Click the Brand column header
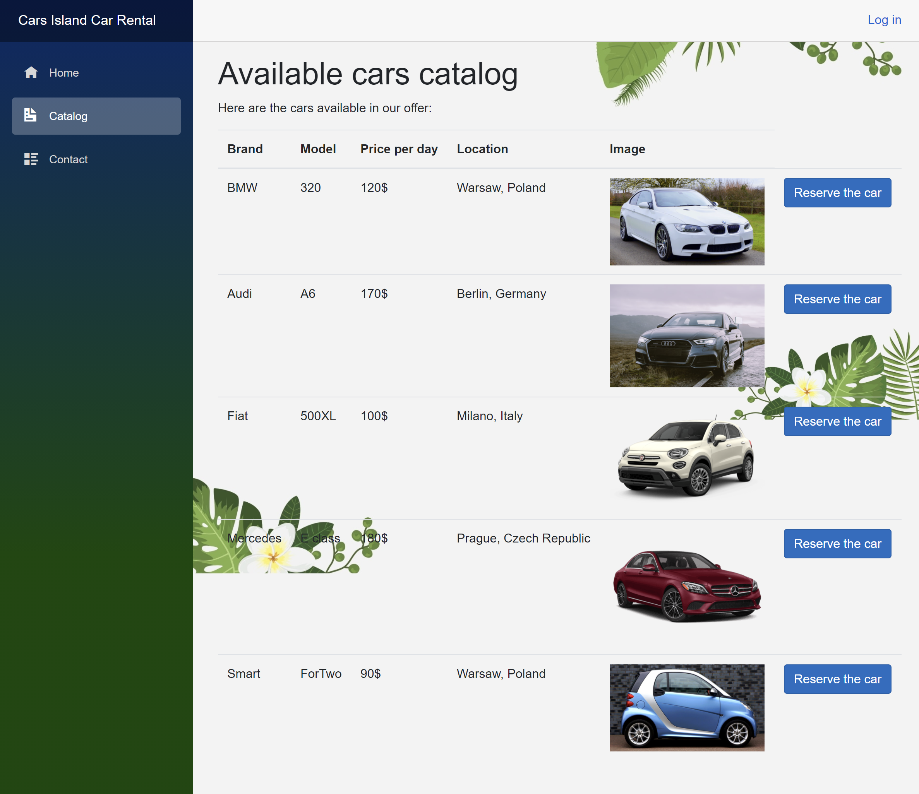The height and width of the screenshot is (794, 919). click(245, 149)
